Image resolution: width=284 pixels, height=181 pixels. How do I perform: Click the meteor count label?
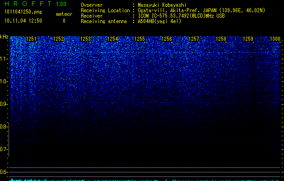64,14
